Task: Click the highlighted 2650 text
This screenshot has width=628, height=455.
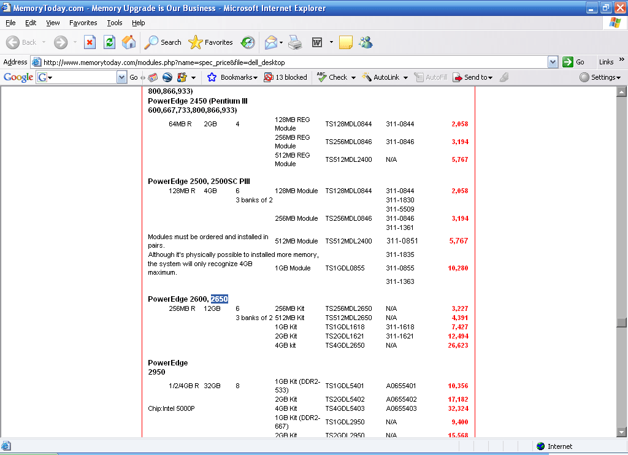Action: (220, 299)
